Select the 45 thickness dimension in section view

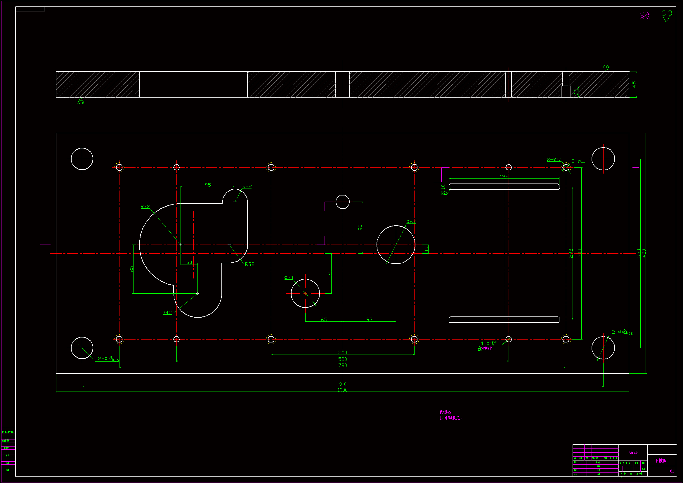pyautogui.click(x=634, y=84)
